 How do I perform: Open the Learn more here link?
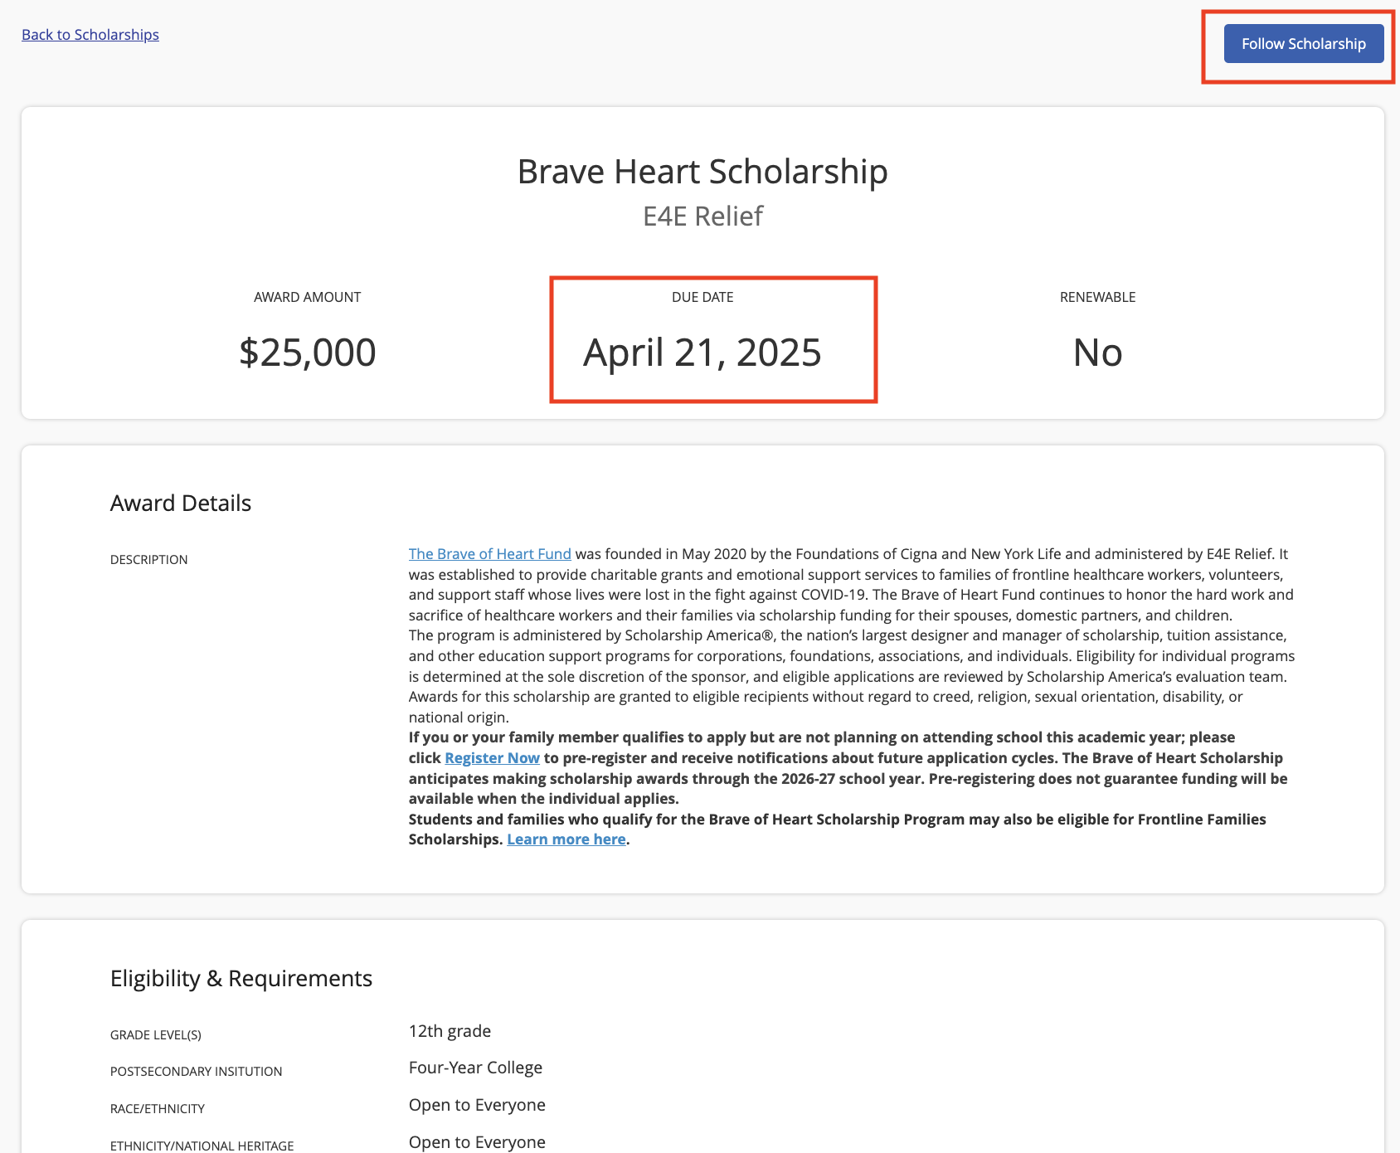click(x=566, y=839)
